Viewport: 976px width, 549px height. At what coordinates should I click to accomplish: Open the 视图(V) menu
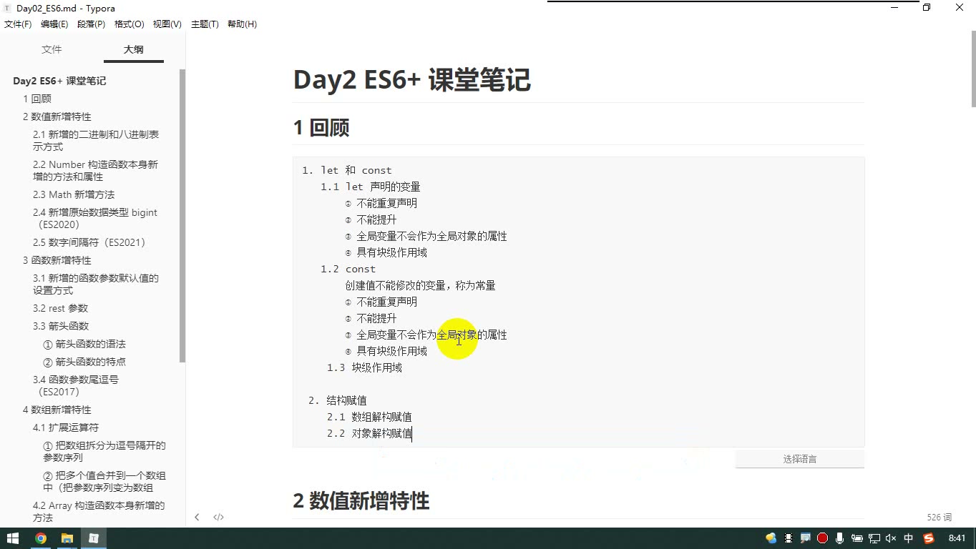point(167,24)
